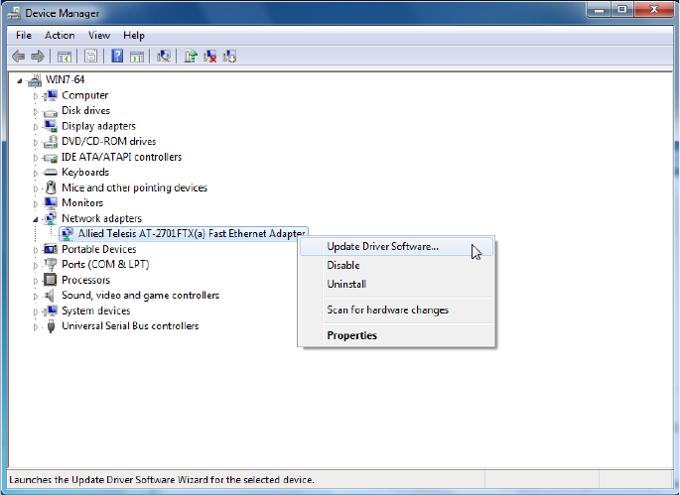
Task: Expand the Processors node
Action: 36,281
